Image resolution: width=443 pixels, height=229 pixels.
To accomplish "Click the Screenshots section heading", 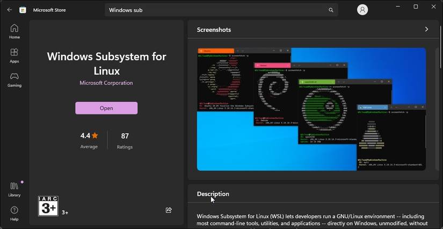I will click(214, 30).
